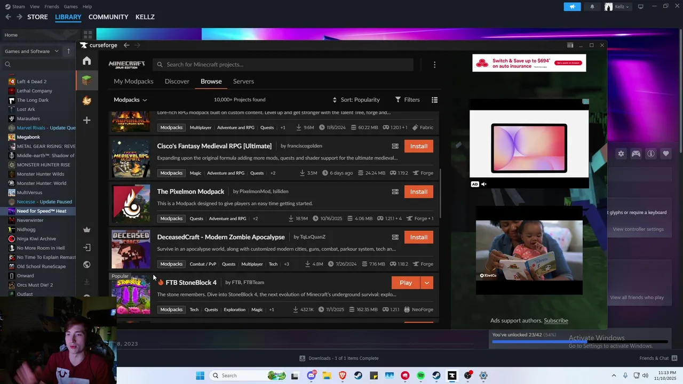Play FTB StoneBlock 4
The width and height of the screenshot is (683, 384).
coord(406,283)
